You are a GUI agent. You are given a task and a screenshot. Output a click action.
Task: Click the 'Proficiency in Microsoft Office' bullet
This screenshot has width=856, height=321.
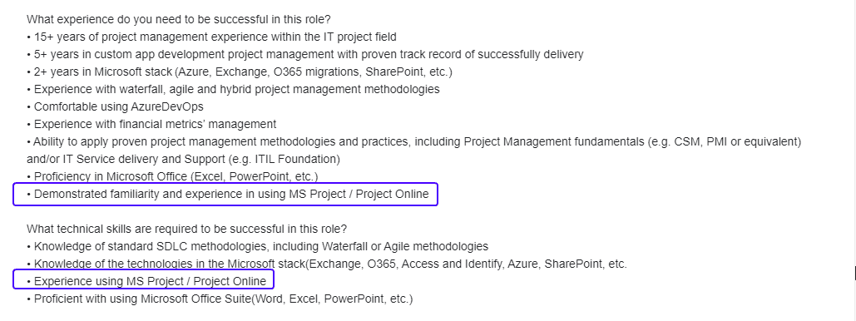tap(172, 177)
